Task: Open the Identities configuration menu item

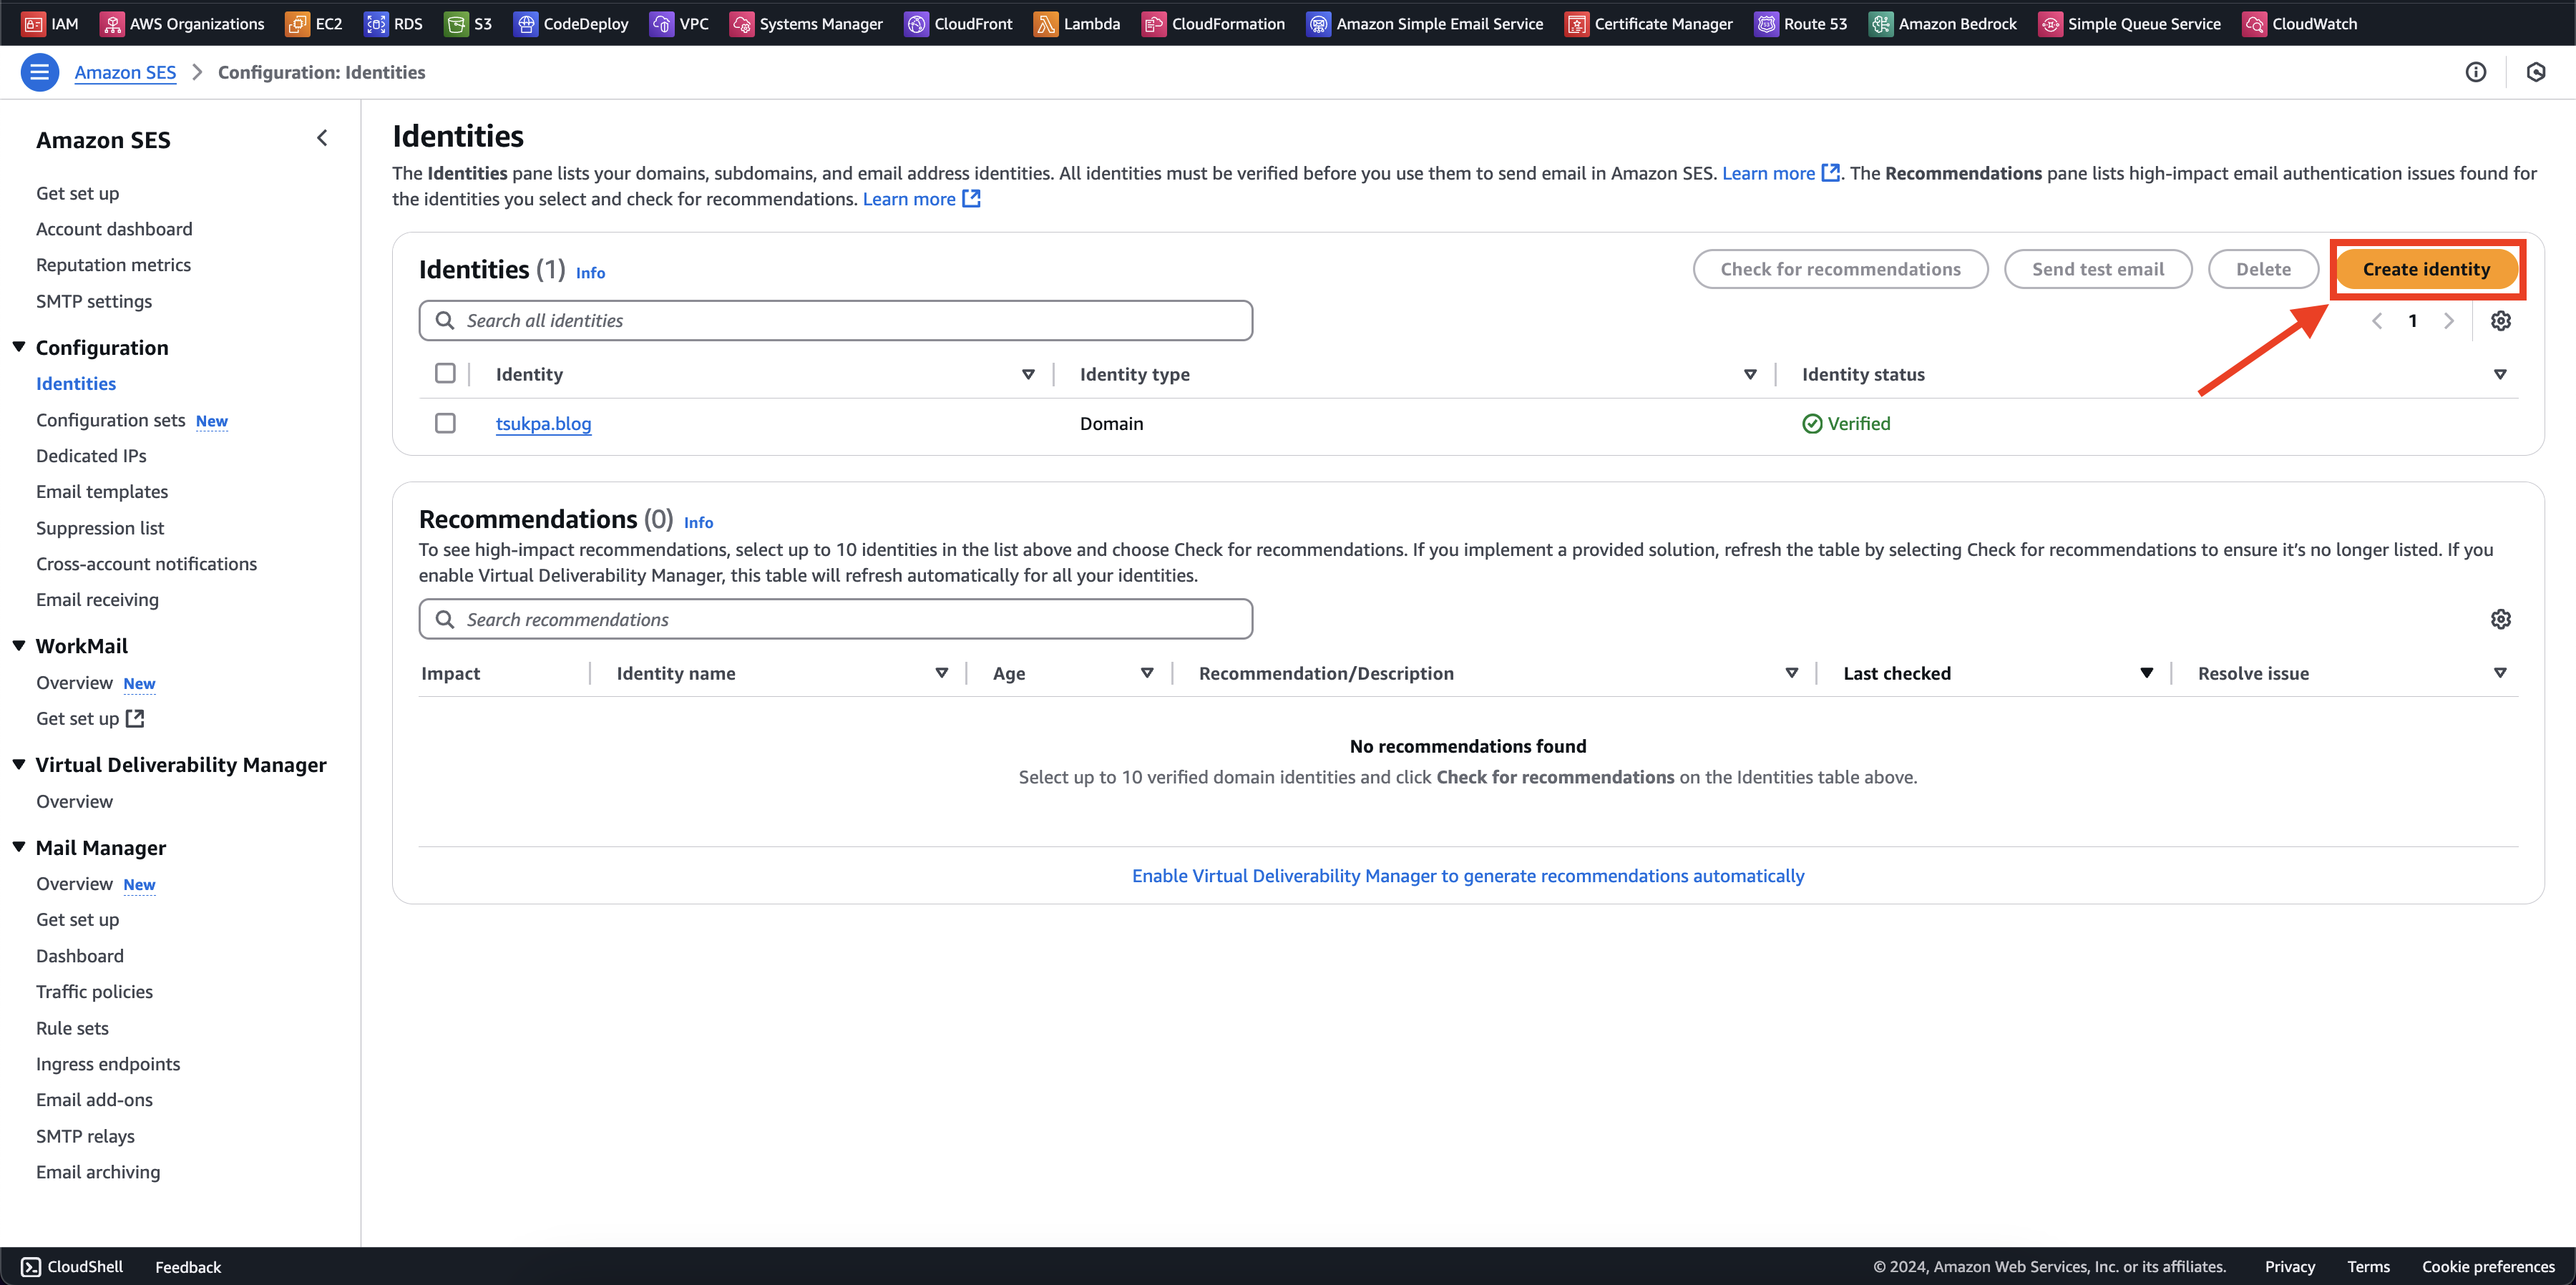Action: coord(76,383)
